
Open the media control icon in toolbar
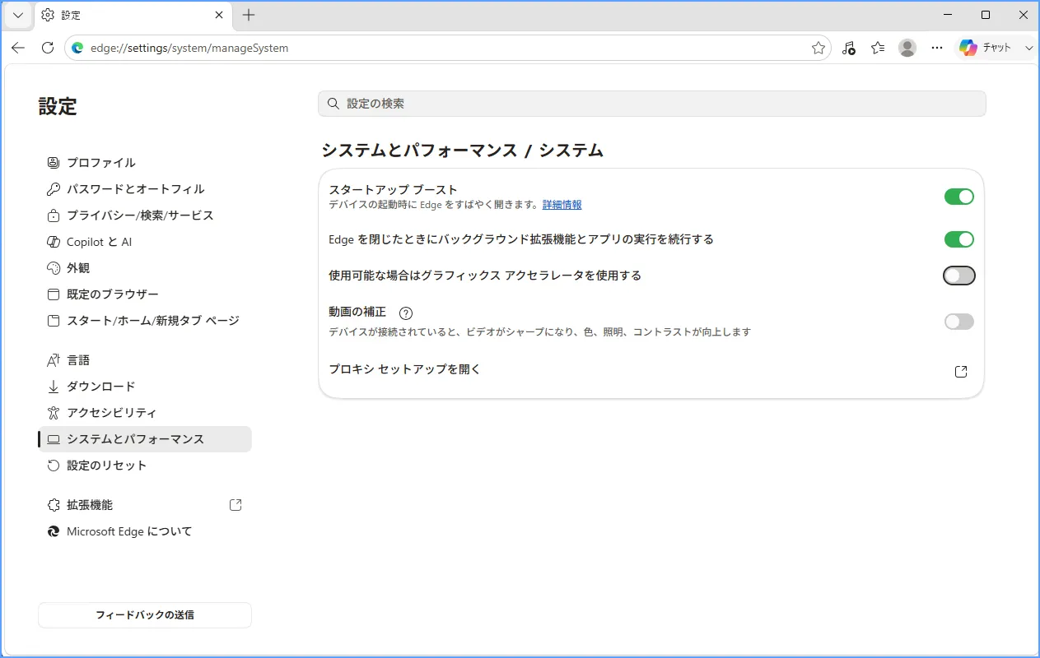[849, 48]
